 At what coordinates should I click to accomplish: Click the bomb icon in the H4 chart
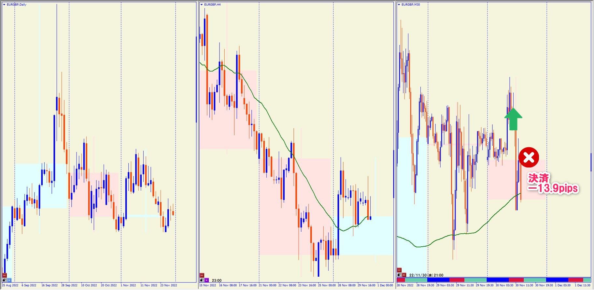point(202,280)
